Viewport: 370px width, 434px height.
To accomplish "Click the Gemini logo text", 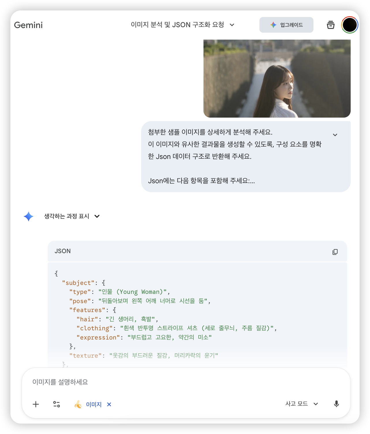I will (x=28, y=25).
